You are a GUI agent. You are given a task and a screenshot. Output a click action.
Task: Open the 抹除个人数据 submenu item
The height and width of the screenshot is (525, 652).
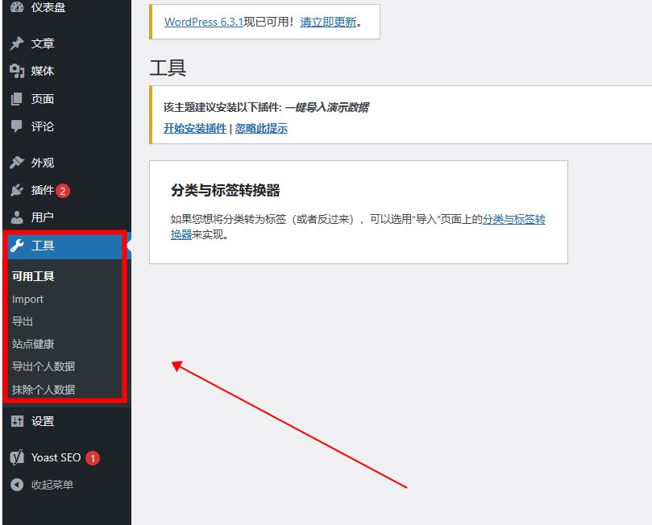(x=44, y=390)
